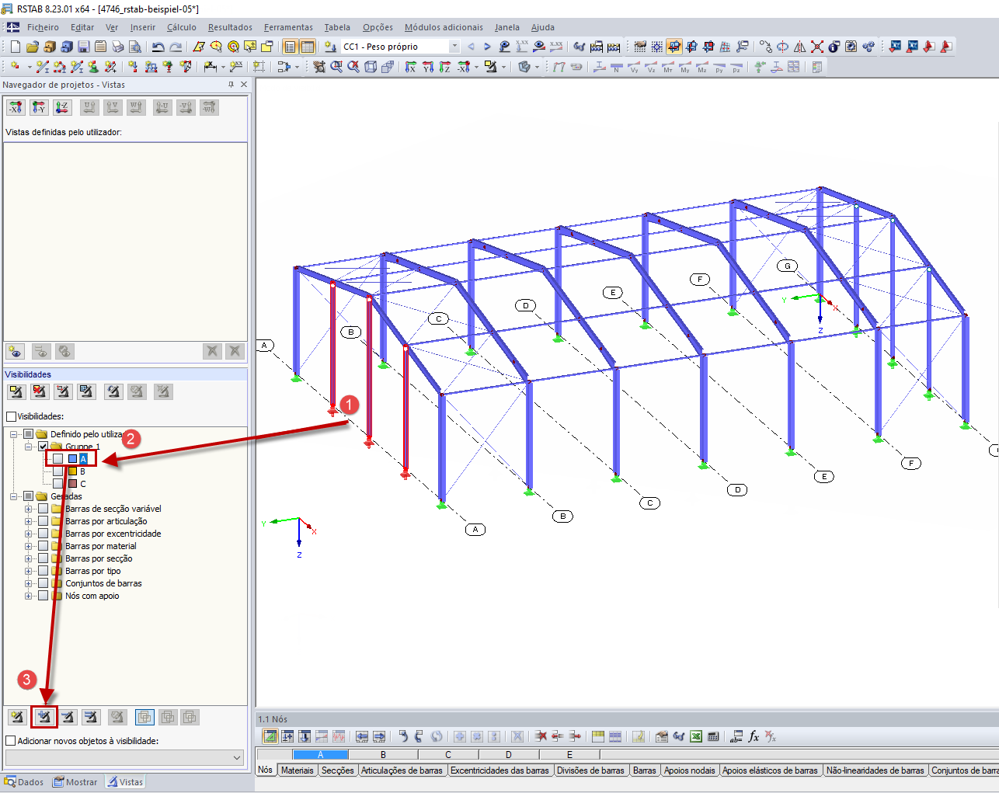The height and width of the screenshot is (793, 999).
Task: Click the first Visibilidades microscope icon
Action: point(16,391)
